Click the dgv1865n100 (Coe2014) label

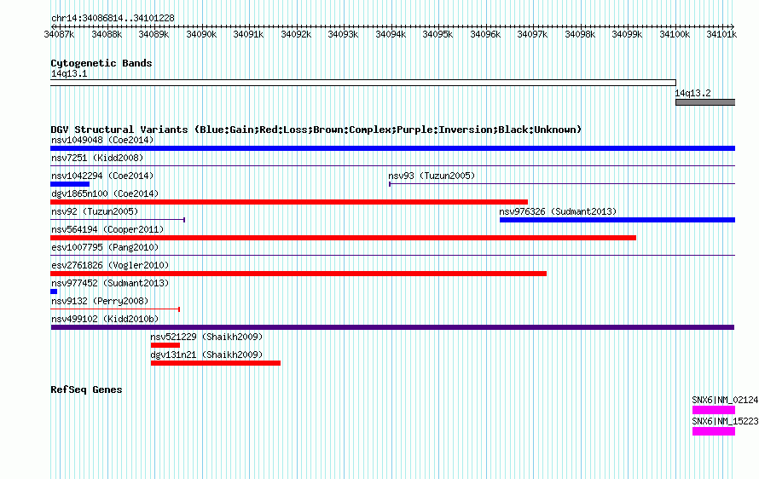pos(105,193)
